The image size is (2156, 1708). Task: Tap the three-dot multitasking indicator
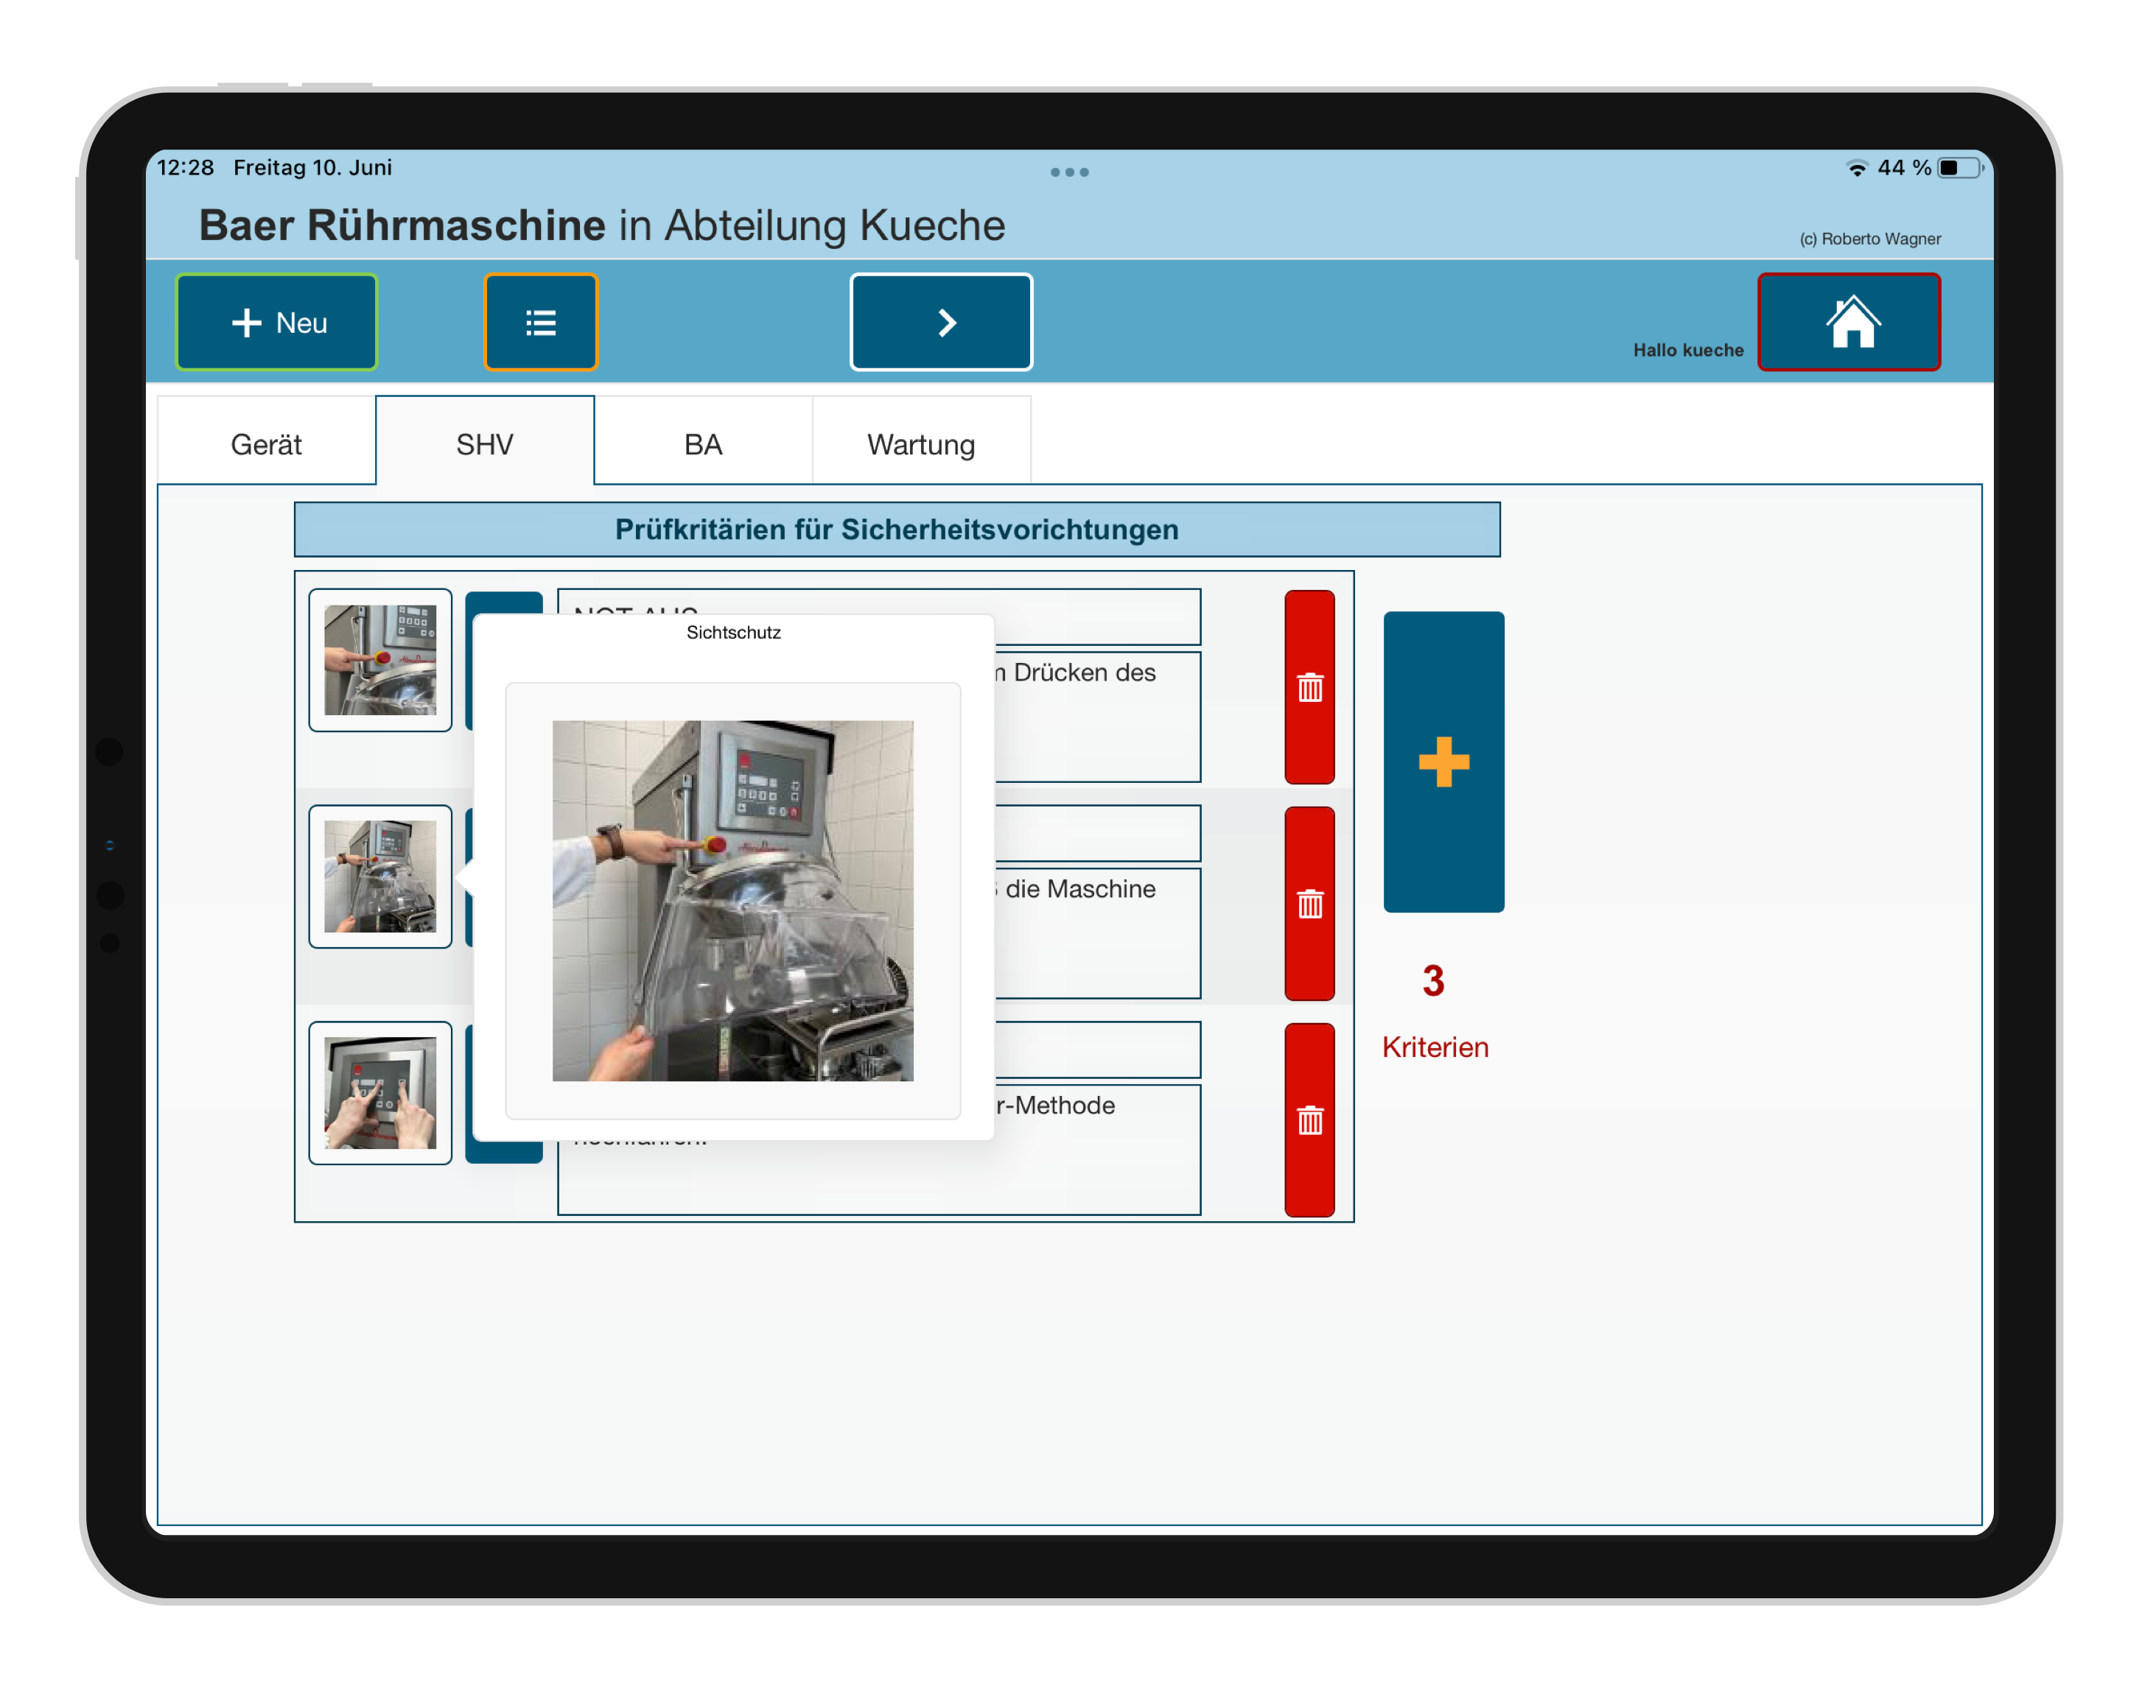[1069, 172]
